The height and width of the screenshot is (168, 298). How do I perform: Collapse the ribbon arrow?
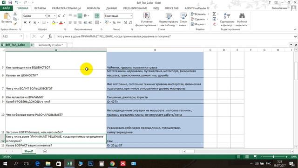pos(295,29)
